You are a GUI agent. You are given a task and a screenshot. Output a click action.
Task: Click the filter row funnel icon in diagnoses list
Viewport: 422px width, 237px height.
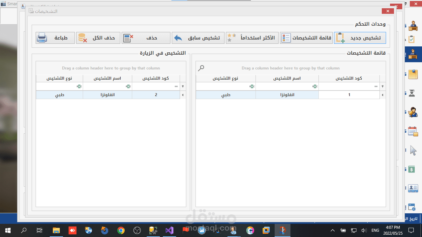point(382,86)
